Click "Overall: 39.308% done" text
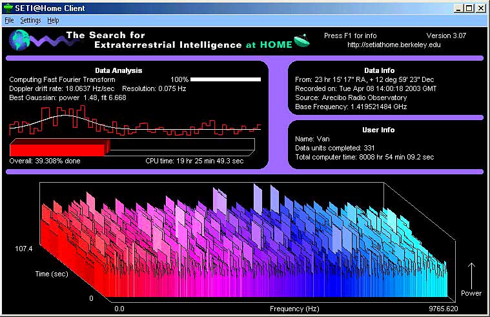Screen dimensions: 490x317 (45, 161)
